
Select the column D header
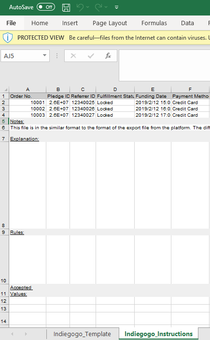(x=115, y=89)
